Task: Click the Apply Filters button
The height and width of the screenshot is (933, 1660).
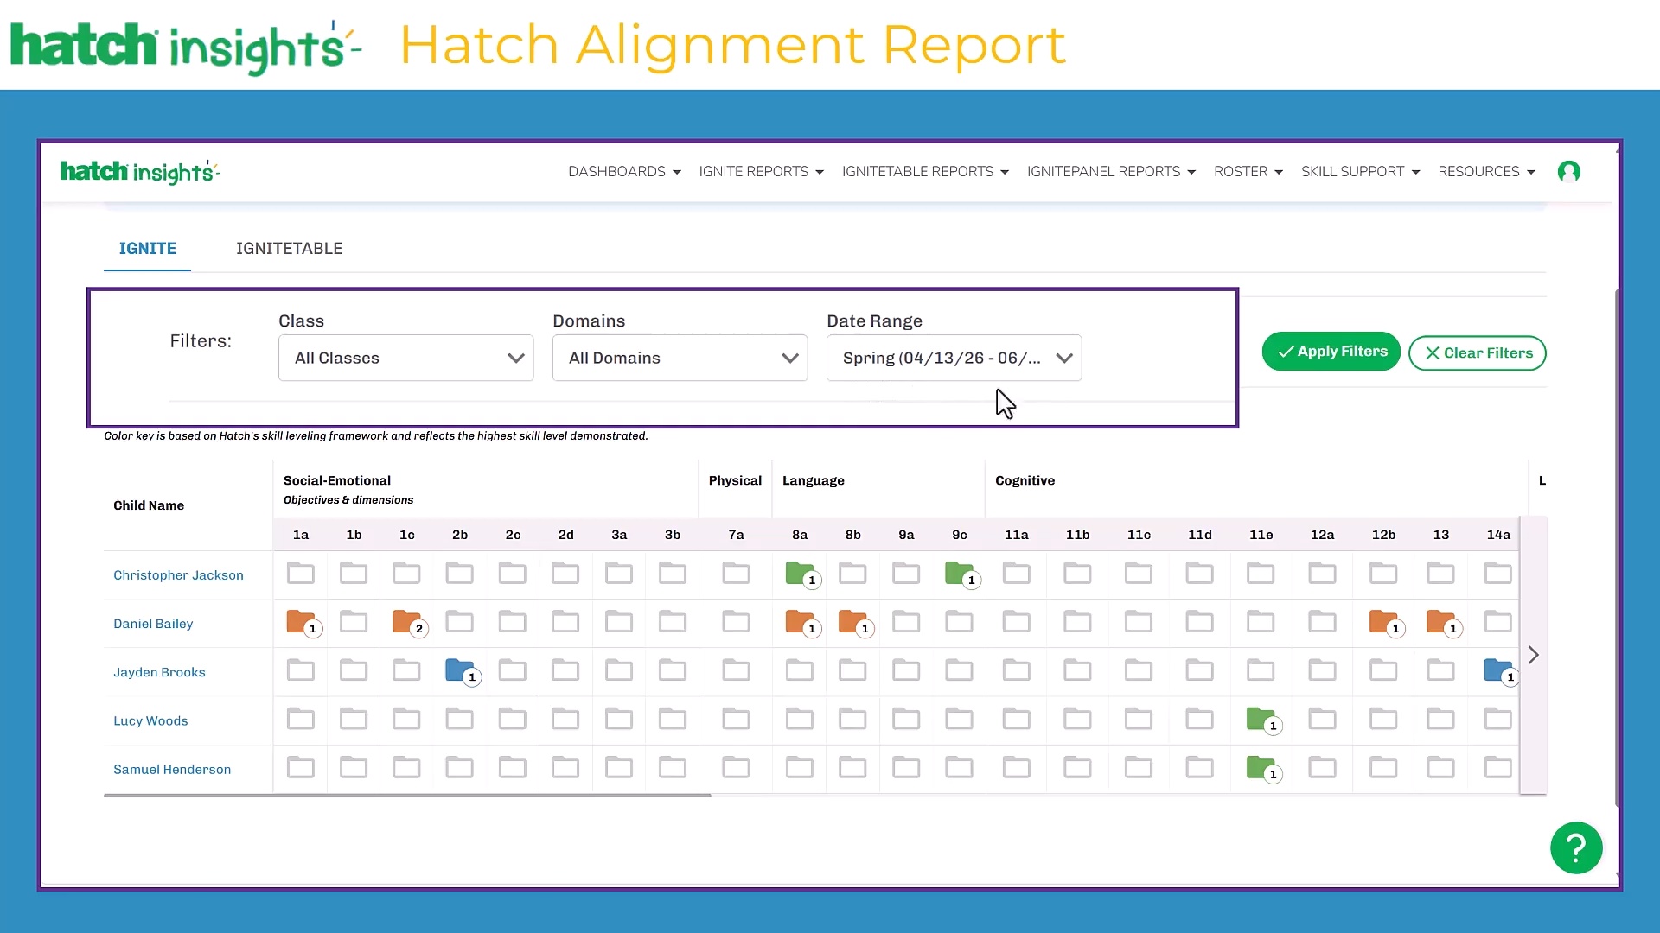Action: (1331, 352)
